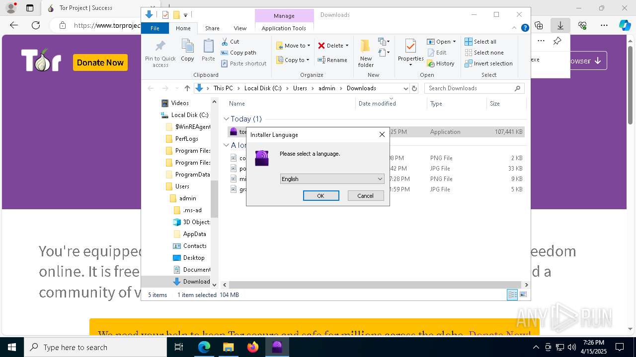Image resolution: width=636 pixels, height=357 pixels.
Task: Click Cancel in Installer Language dialog
Action: 365,196
